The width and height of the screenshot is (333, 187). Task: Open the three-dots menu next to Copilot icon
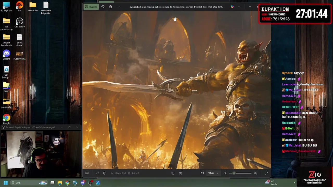(240, 7)
